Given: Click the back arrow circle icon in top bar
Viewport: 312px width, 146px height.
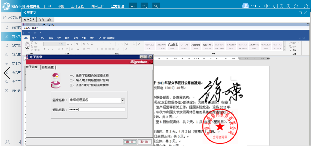Looking at the screenshot, I should coord(281,6).
